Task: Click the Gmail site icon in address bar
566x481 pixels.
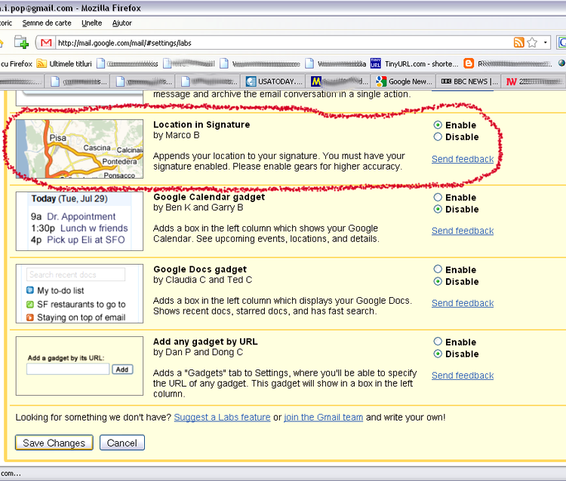Action: pos(46,43)
